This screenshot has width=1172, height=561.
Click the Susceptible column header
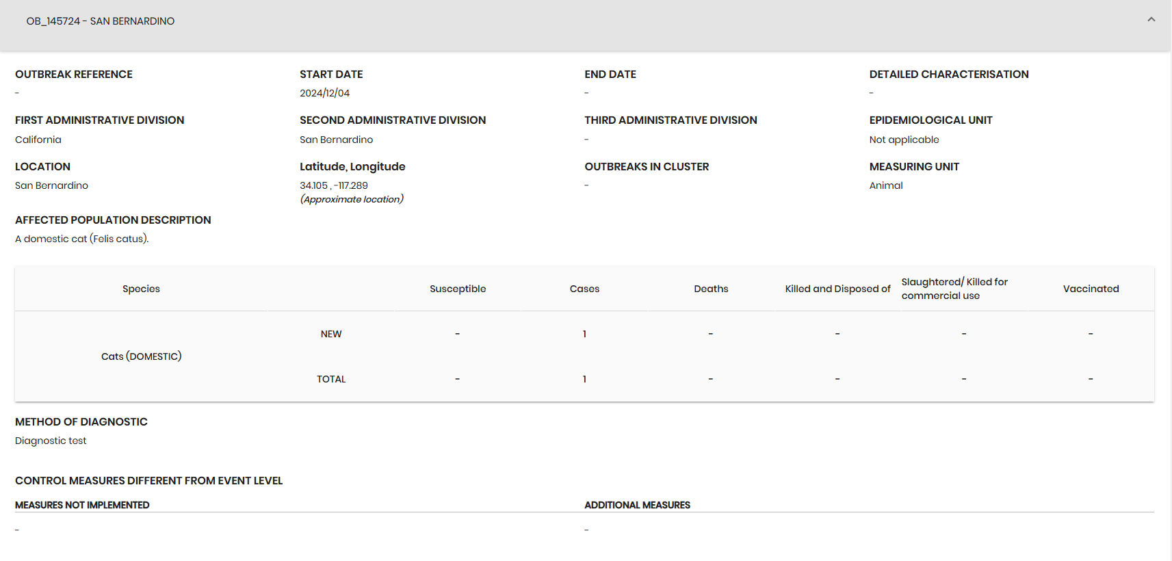coord(458,289)
